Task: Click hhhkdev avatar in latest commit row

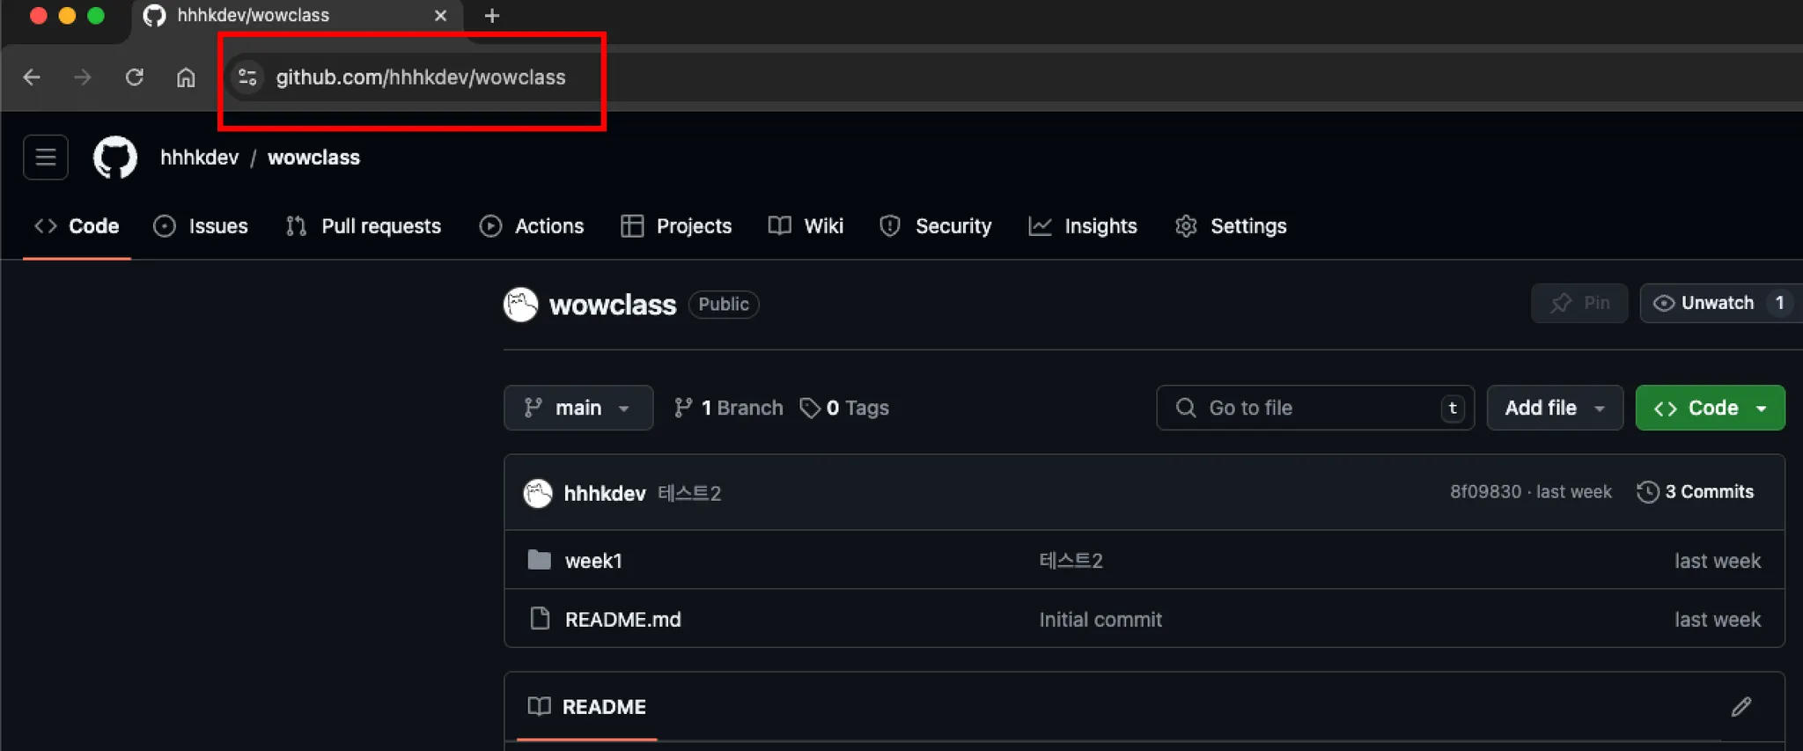Action: [538, 493]
